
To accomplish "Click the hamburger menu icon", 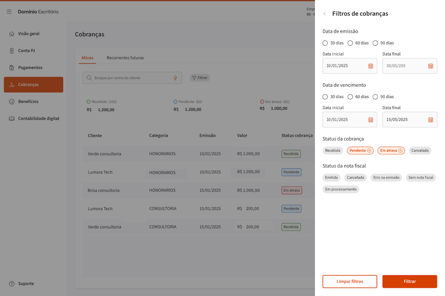I will click(x=9, y=12).
